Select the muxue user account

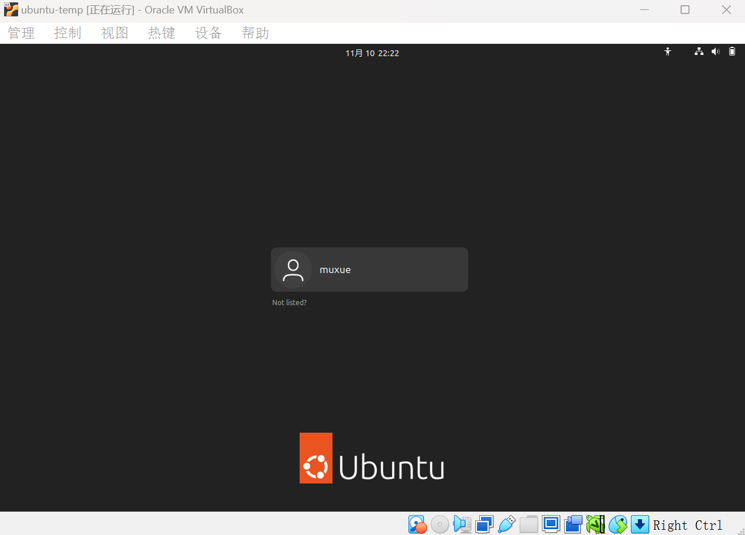369,270
